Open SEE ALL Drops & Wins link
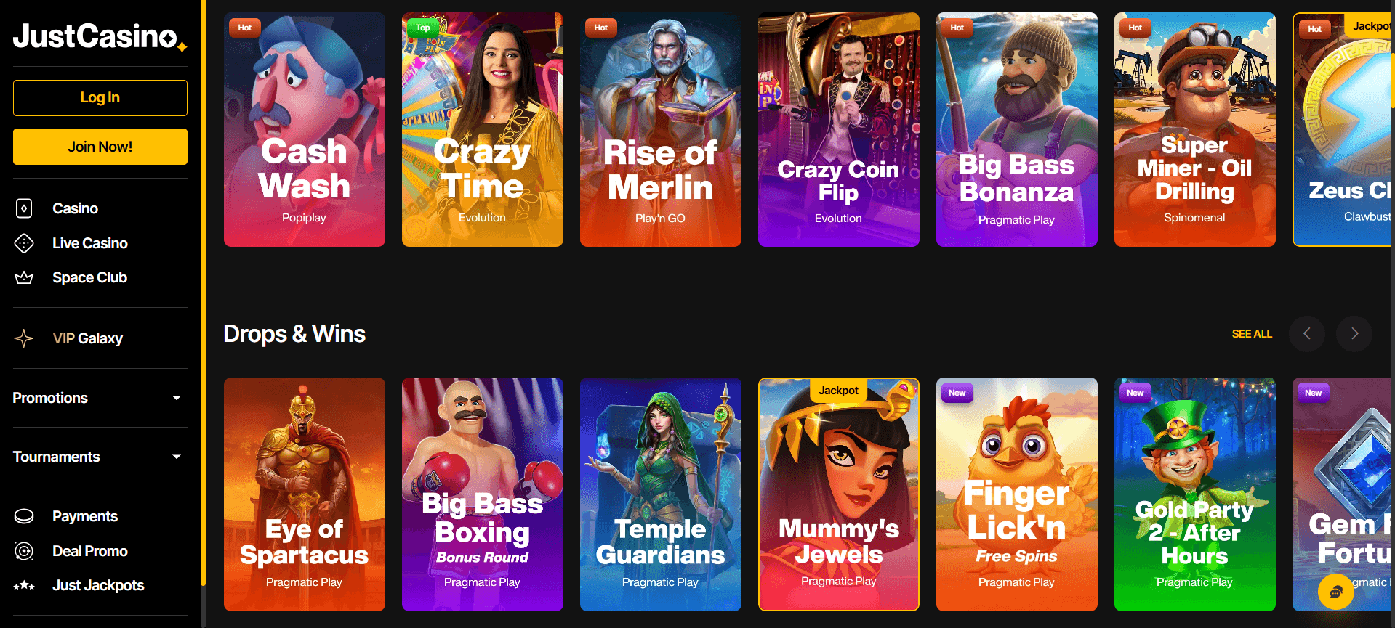Image resolution: width=1395 pixels, height=628 pixels. pyautogui.click(x=1252, y=334)
